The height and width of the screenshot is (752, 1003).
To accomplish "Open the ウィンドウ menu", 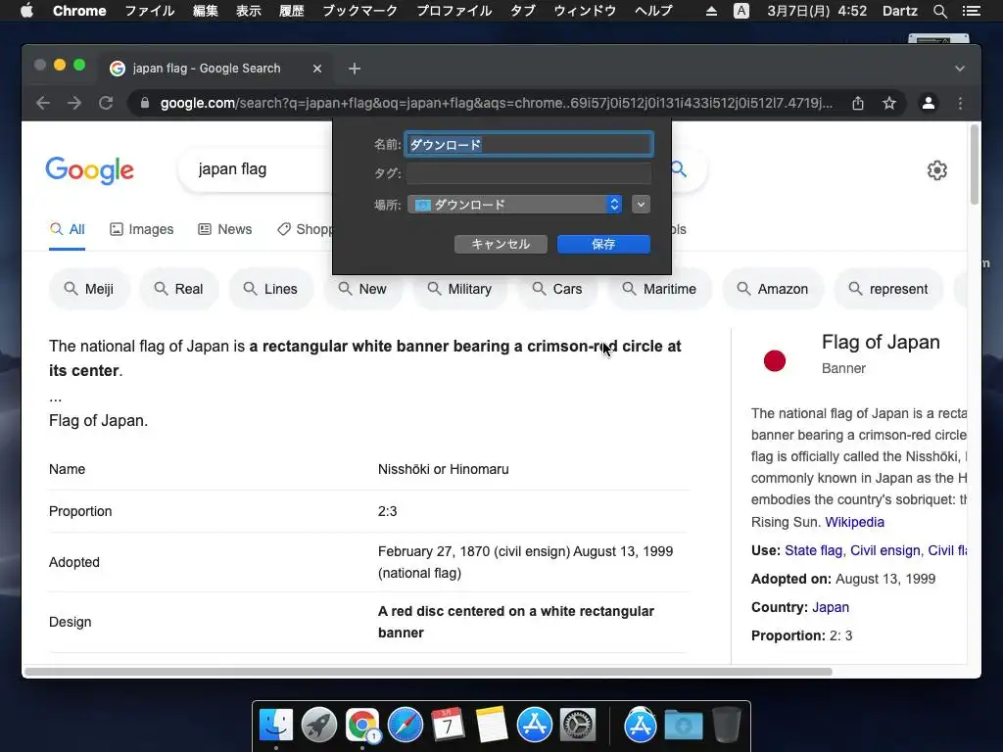I will click(x=585, y=11).
